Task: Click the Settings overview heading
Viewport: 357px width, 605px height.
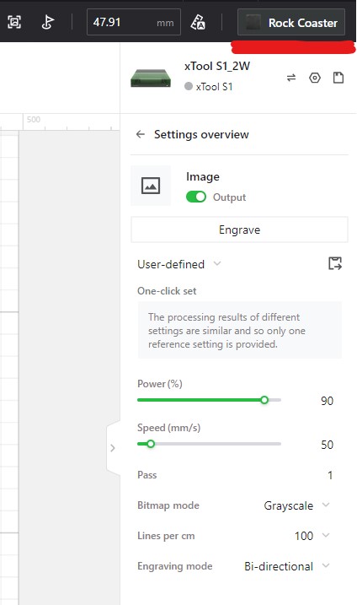Action: (201, 134)
